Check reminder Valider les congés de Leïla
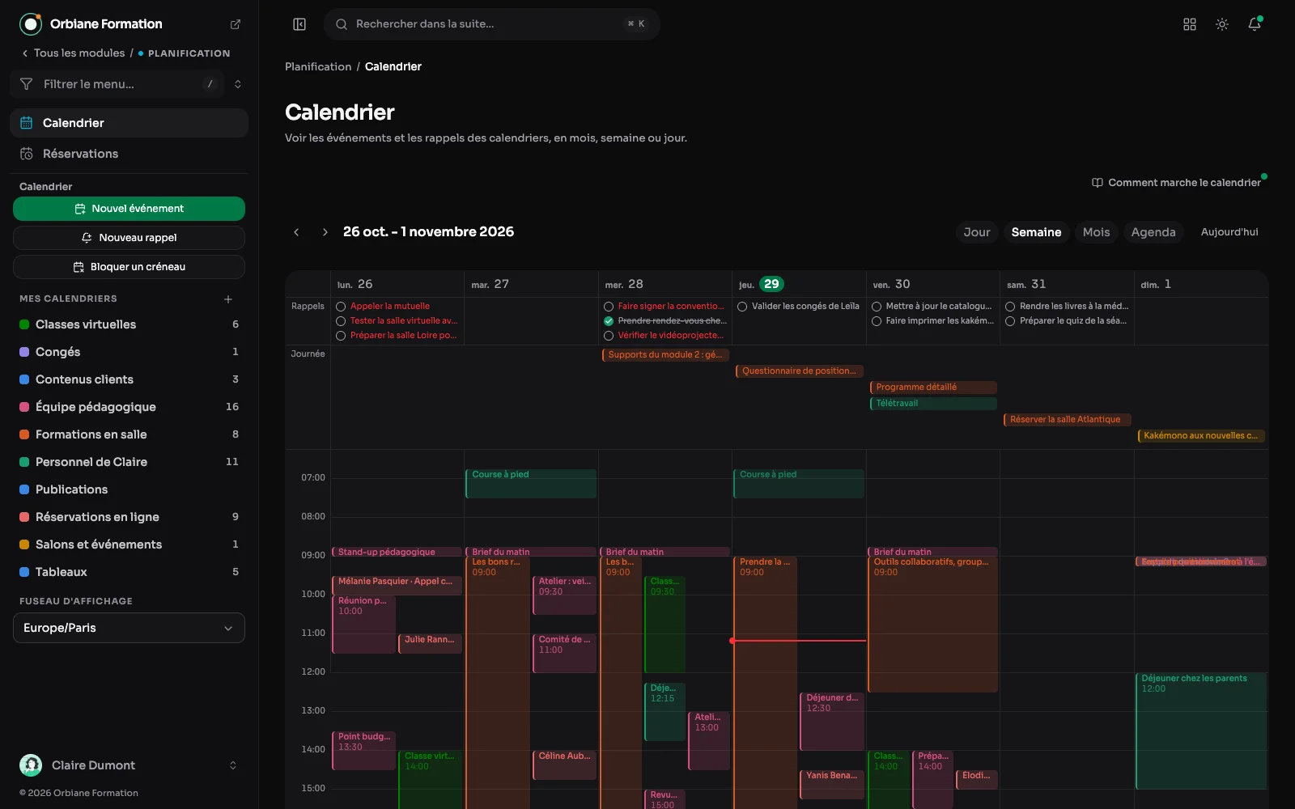Screen dimensions: 1295x809 (x=742, y=307)
